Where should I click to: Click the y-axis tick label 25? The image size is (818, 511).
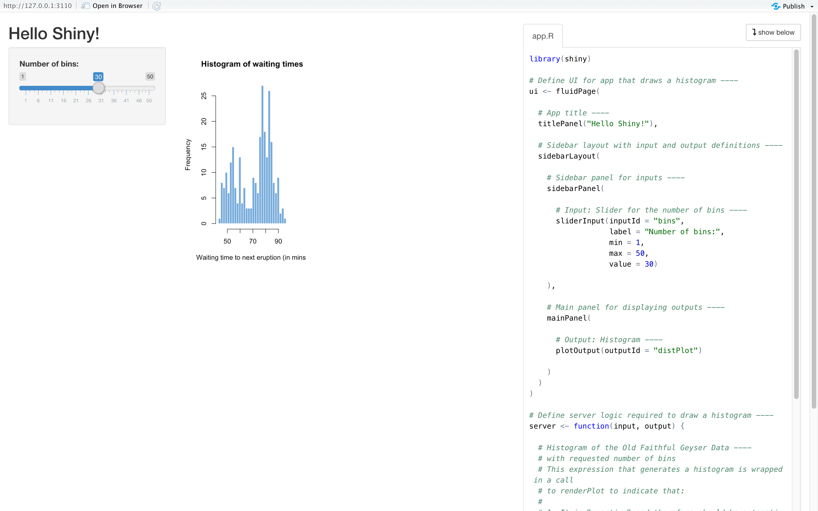(204, 96)
